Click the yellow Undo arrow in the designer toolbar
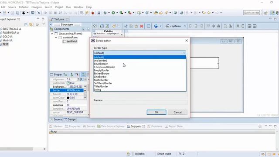This screenshot has width=279, height=157. [x=114, y=26]
